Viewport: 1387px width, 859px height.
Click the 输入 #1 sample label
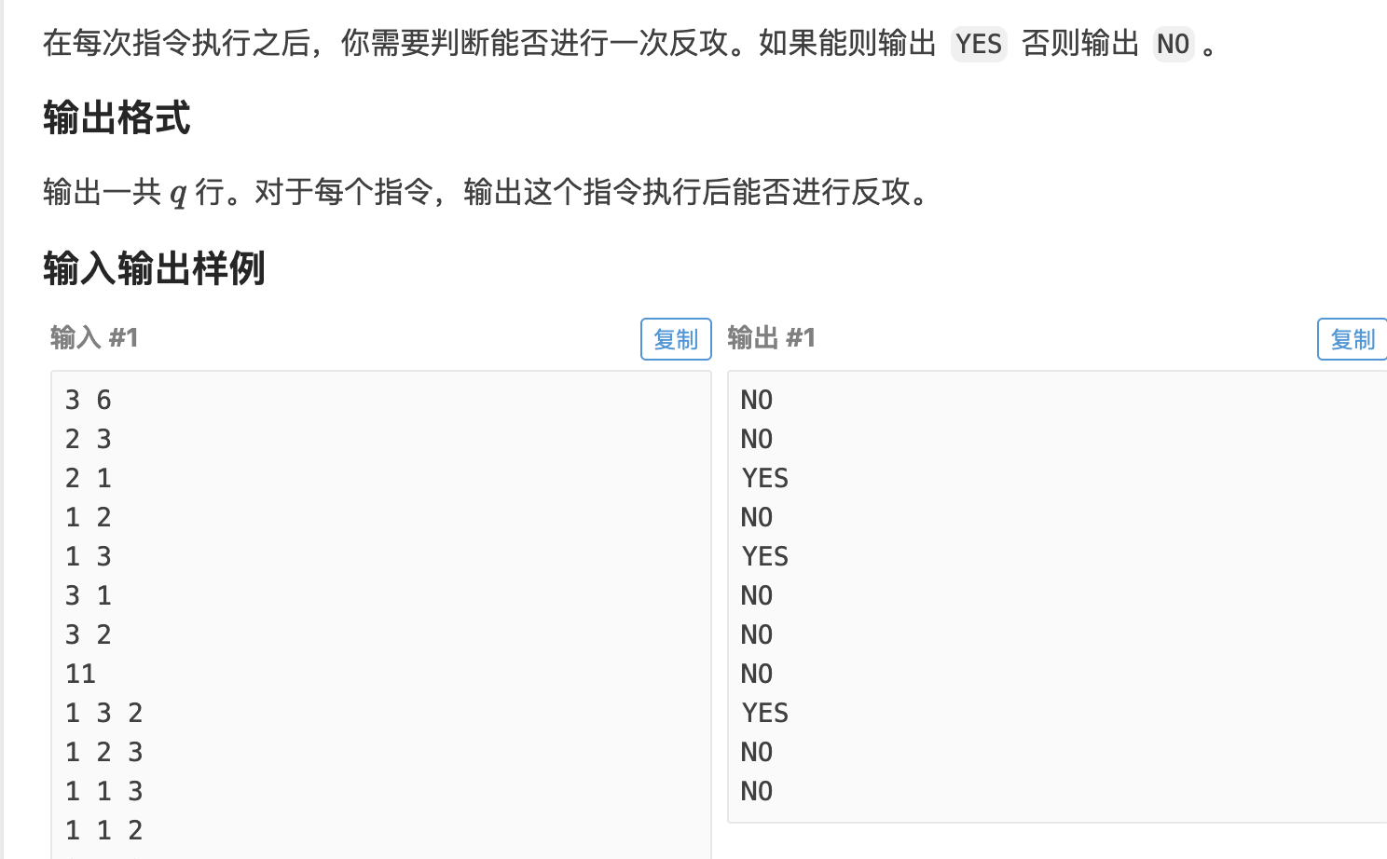click(x=94, y=337)
